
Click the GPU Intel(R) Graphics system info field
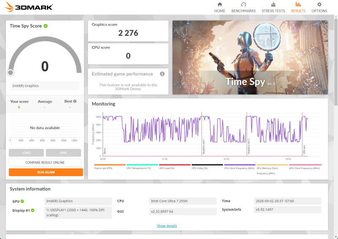click(78, 201)
